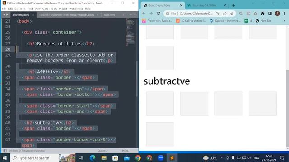289x162 pixels.
Task: Open the notifications action center
Action: (x=282, y=158)
